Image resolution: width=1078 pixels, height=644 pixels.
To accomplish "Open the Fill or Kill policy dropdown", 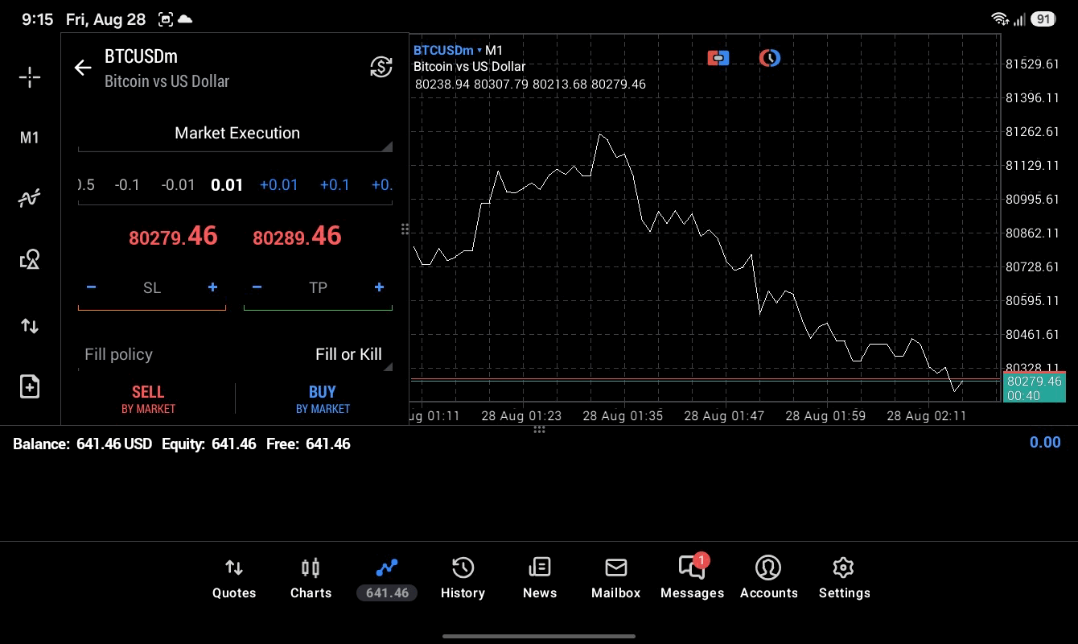I will [235, 354].
